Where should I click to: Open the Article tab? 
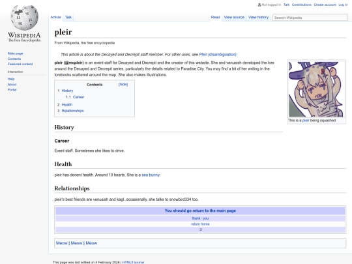tap(55, 18)
